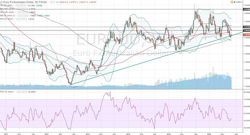Open format settings for the main EUR/AUD series
250x135 pixels.
(54, 2)
